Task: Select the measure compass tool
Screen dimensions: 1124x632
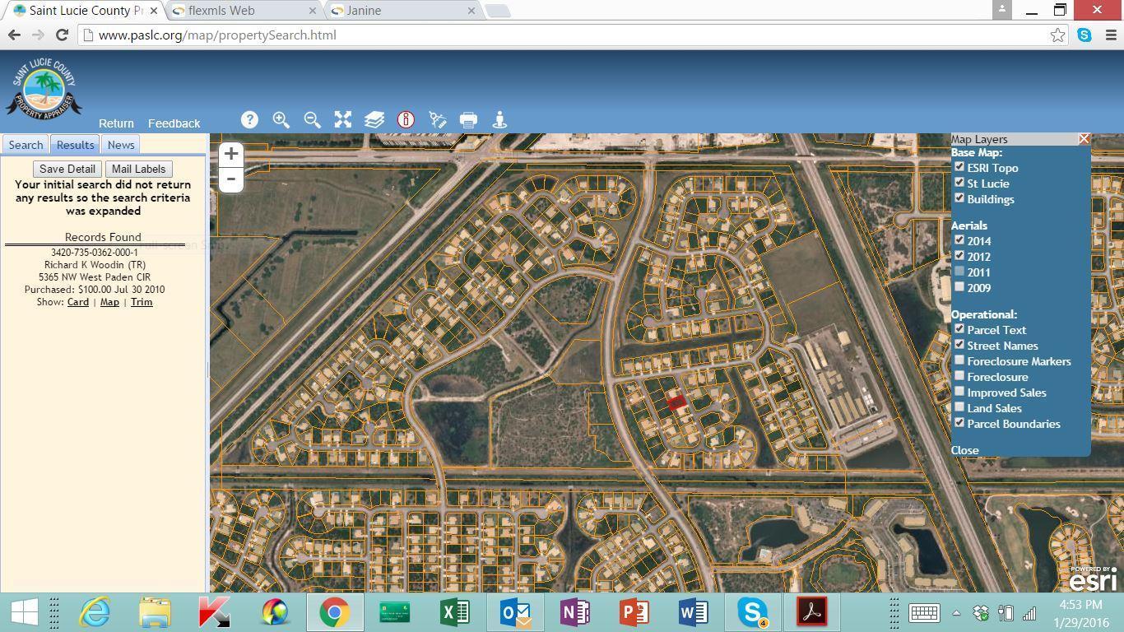Action: point(437,120)
